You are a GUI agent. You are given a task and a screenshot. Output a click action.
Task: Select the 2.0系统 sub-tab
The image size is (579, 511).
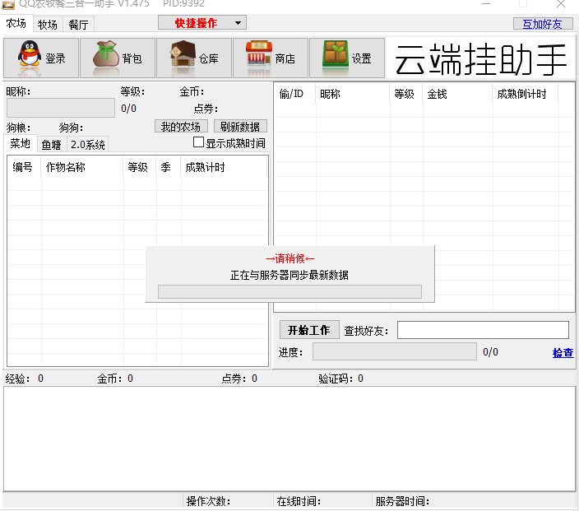point(87,145)
